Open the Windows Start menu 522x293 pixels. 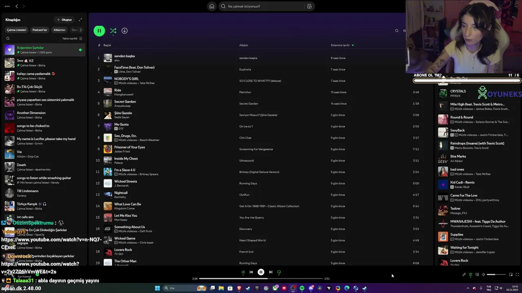click(x=157, y=288)
